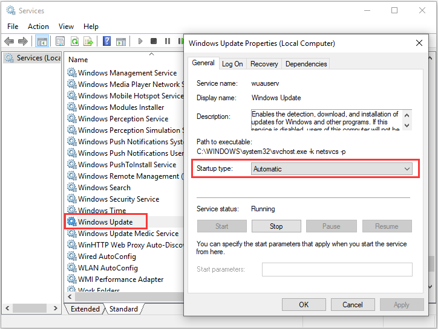
Task: Click the Stop Service square icon
Action: pyautogui.click(x=153, y=41)
